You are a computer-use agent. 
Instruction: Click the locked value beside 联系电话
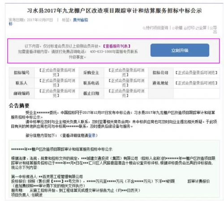pos(126,83)
